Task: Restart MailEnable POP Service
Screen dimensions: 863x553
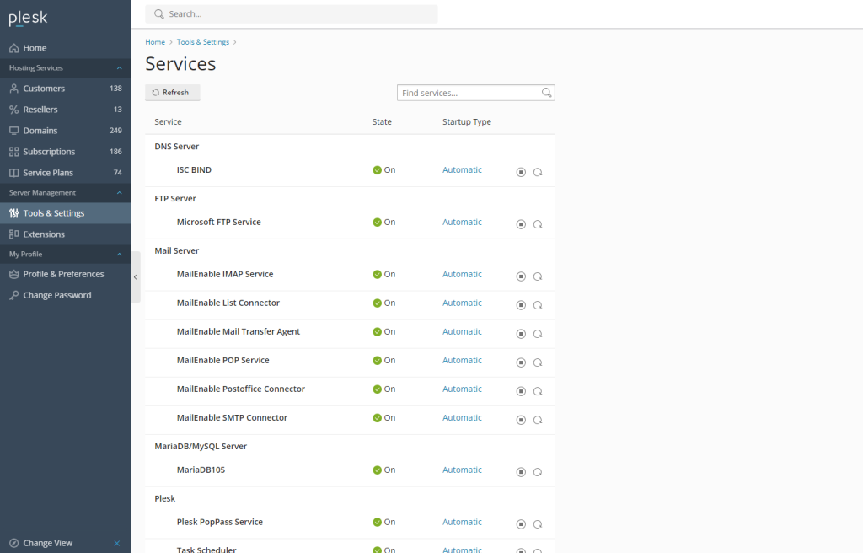Action: point(538,362)
